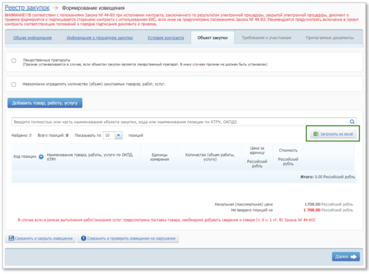Click the magnifier search icon

point(352,122)
